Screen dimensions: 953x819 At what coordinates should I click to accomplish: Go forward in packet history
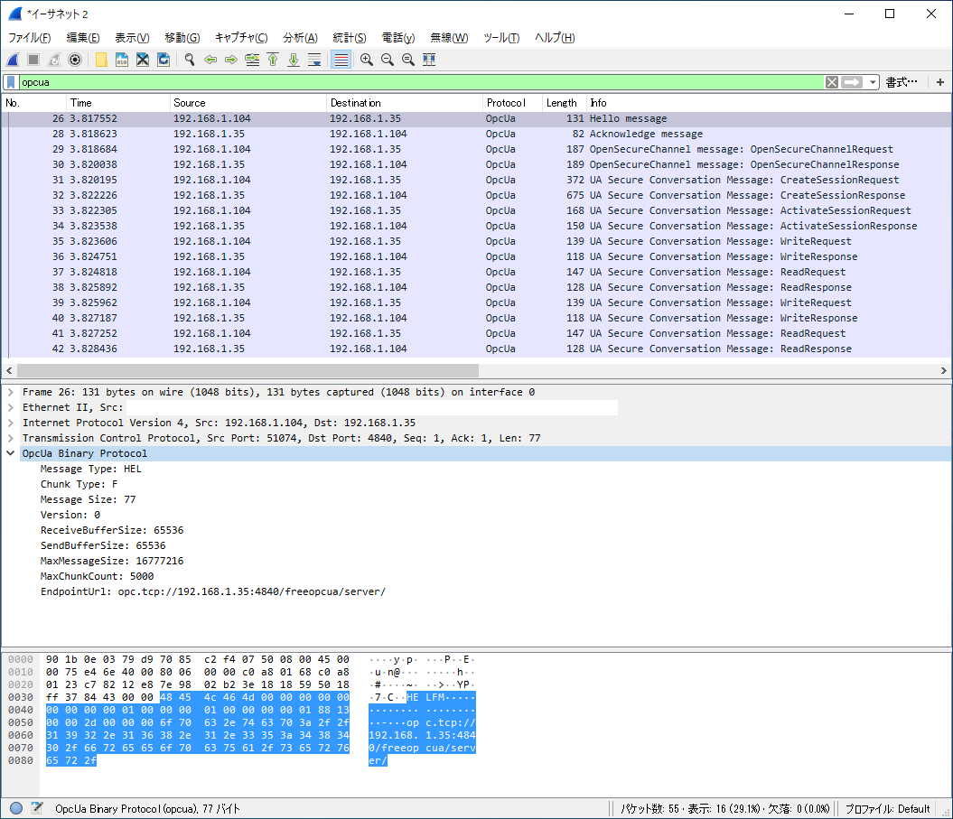[231, 60]
